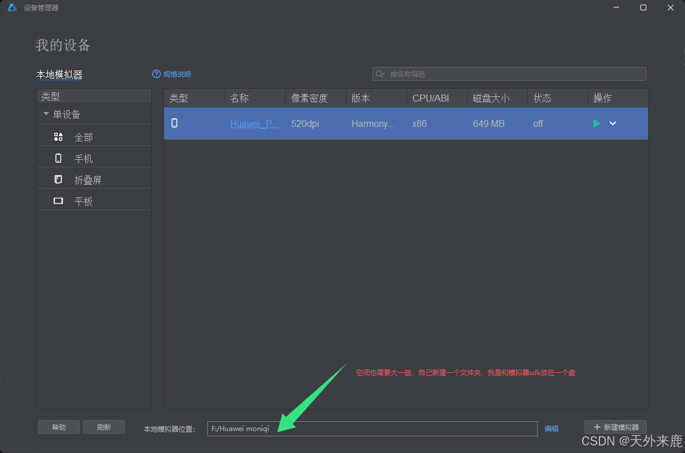Minimize the 设备管理器 window
The image size is (685, 453).
tap(616, 8)
